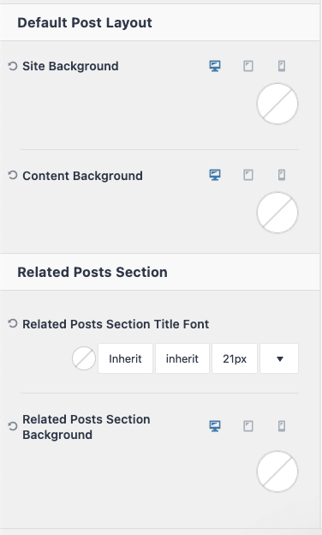Switch Content Background to mobile view
The image size is (322, 535).
(x=282, y=175)
